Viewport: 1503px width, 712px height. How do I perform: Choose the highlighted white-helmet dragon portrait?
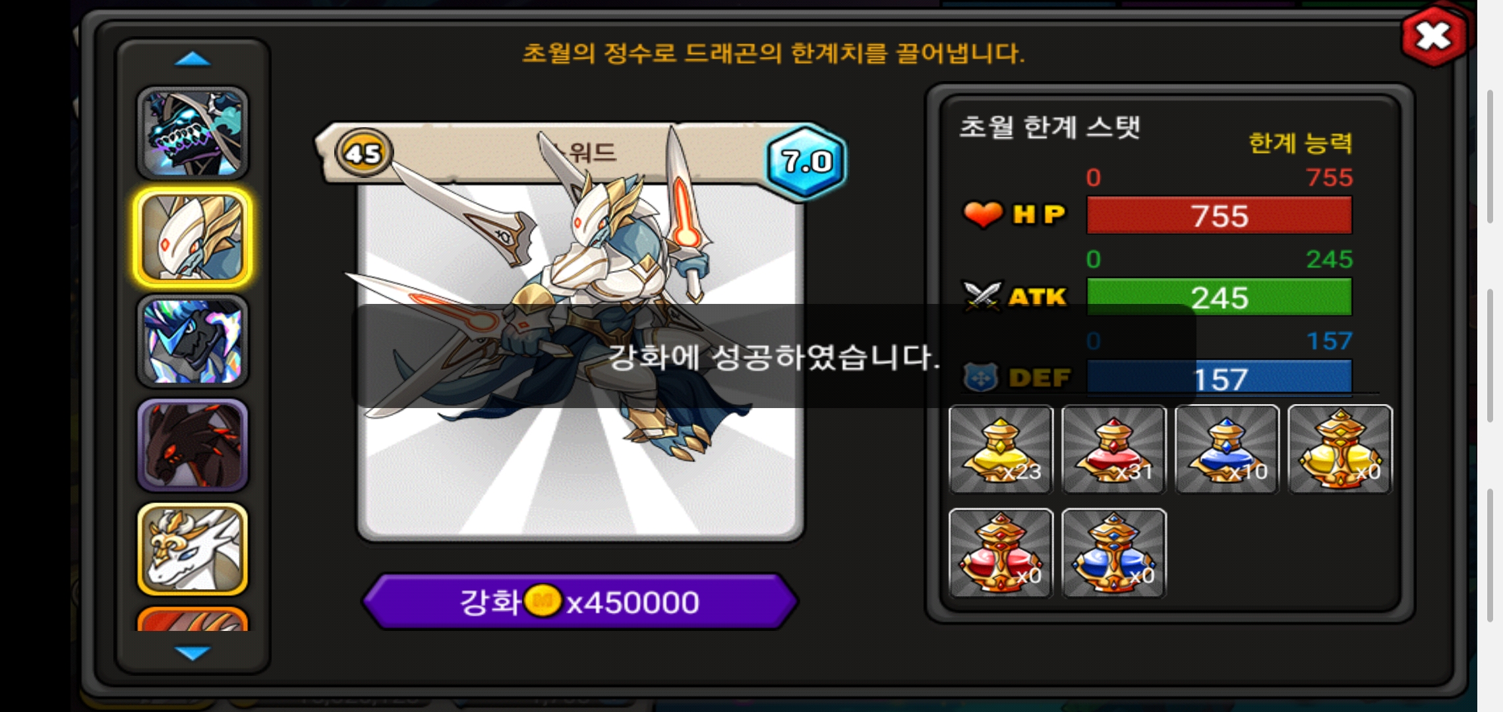pos(192,238)
